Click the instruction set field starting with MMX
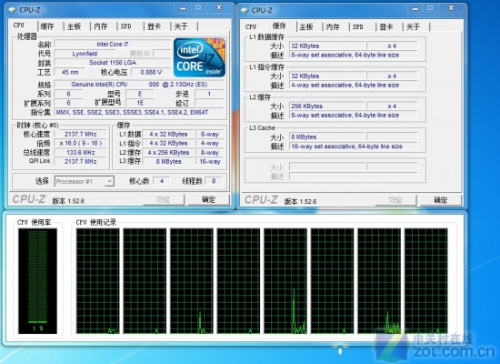500x364 pixels. pos(139,113)
